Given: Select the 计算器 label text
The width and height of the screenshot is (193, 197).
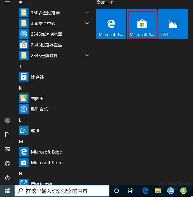Looking at the screenshot, I should (x=37, y=77).
